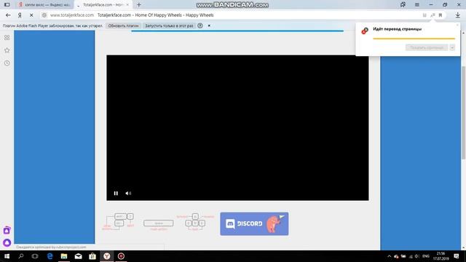Click 'Запустить только в этот раз'
The width and height of the screenshot is (466, 262).
pyautogui.click(x=169, y=26)
